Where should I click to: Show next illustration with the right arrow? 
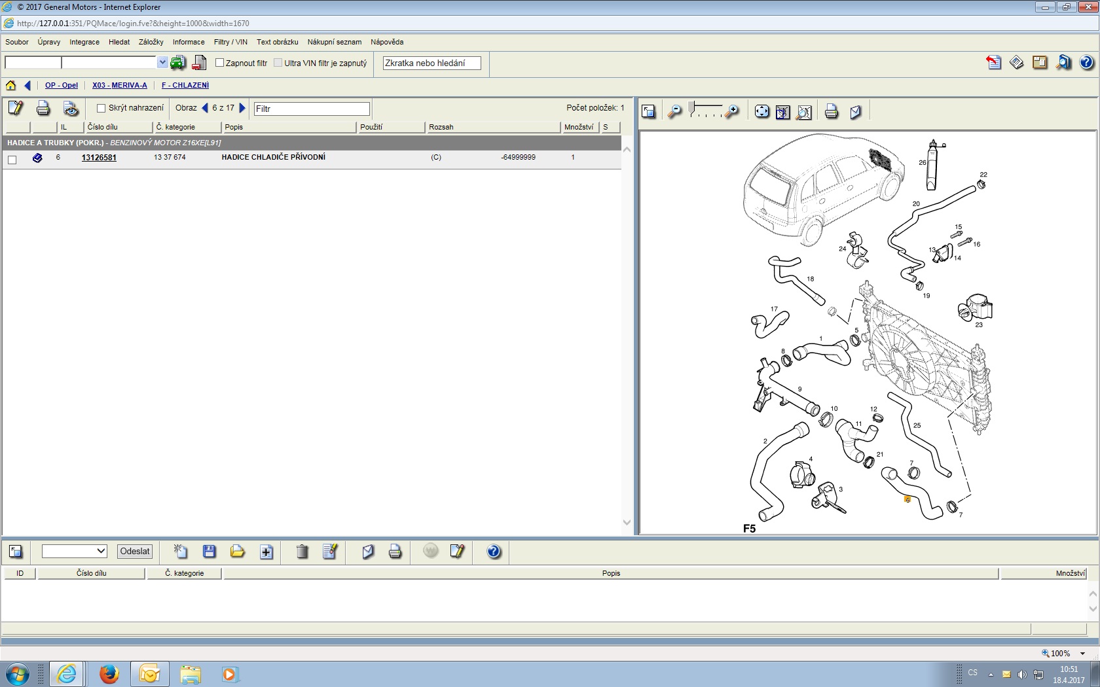pos(242,108)
